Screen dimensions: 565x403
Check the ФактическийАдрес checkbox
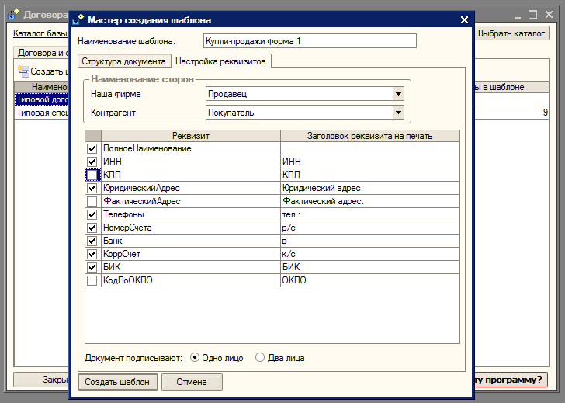[x=92, y=201]
